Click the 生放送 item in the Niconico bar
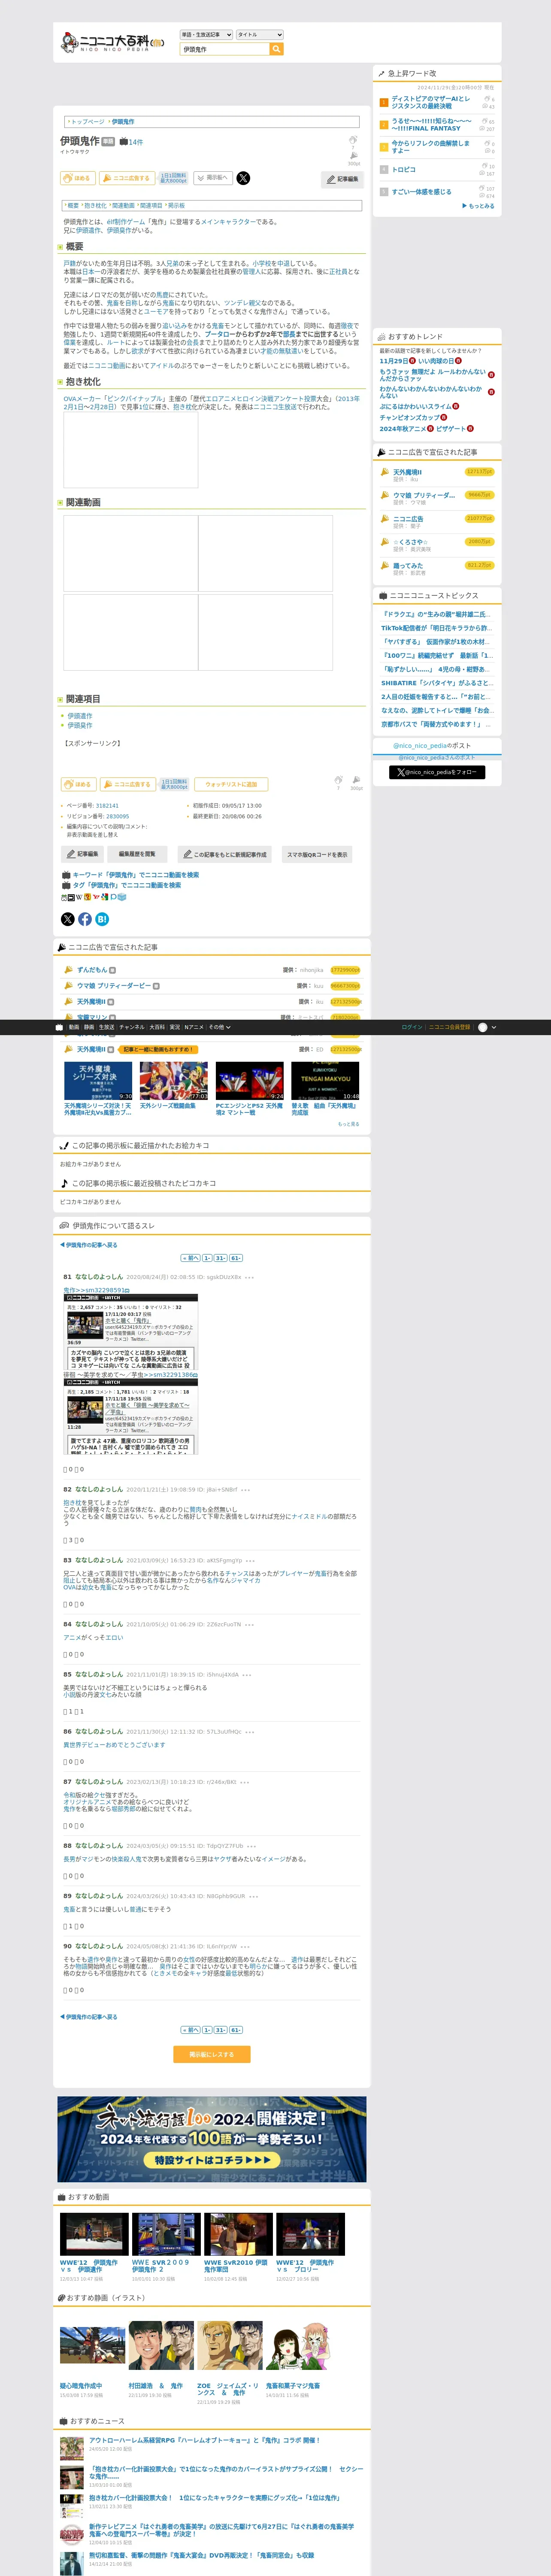551x2576 pixels. pyautogui.click(x=106, y=1027)
